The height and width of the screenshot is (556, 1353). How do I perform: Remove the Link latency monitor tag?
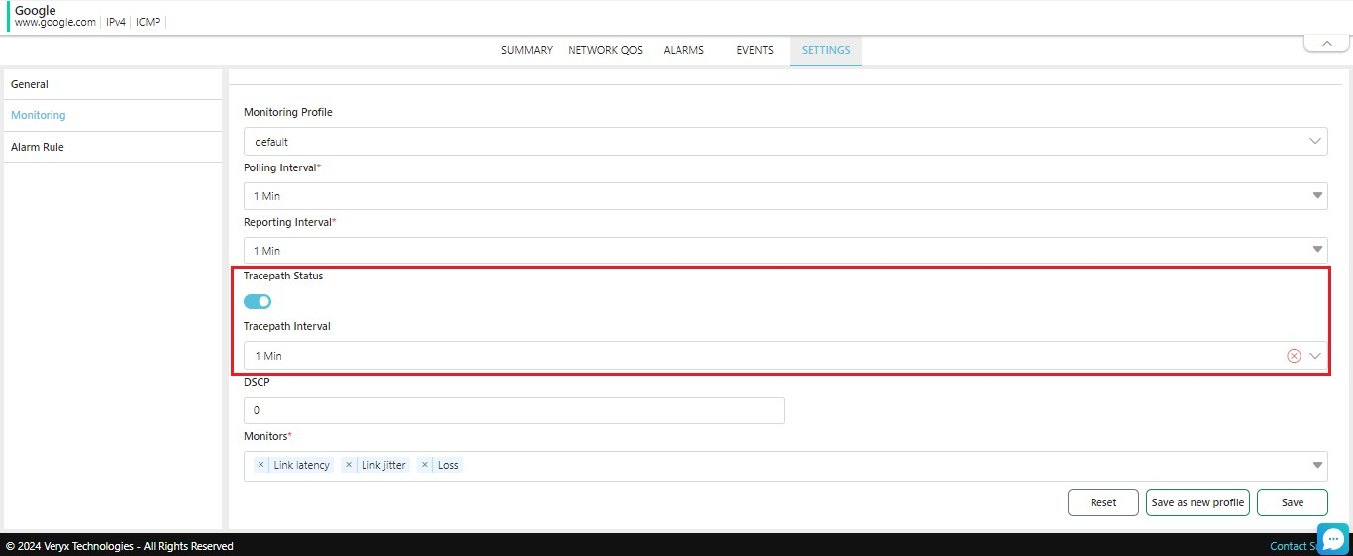coord(260,465)
